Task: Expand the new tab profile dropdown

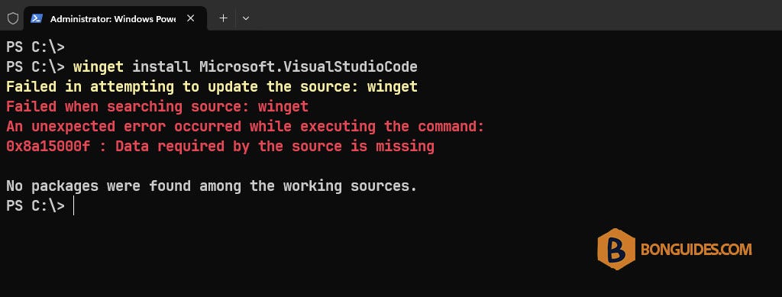Action: (245, 18)
